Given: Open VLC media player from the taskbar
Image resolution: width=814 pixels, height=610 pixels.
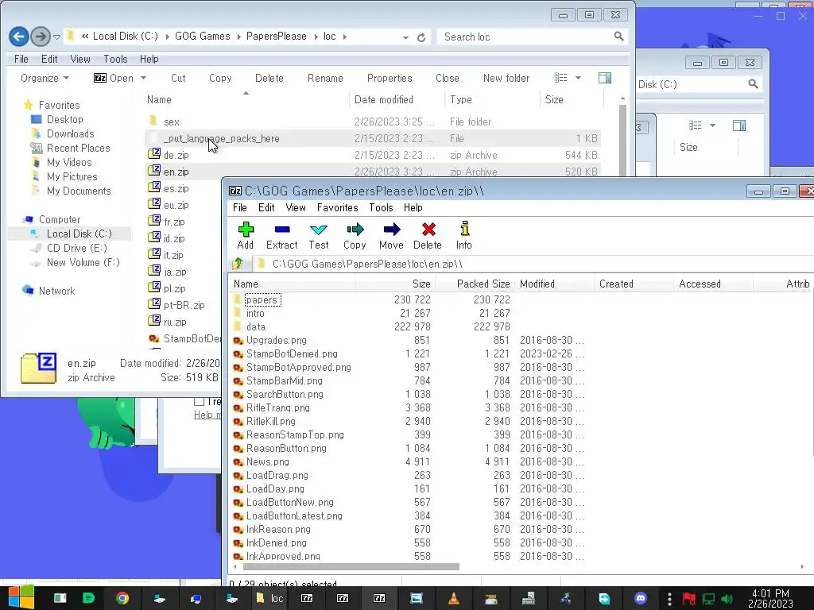Looking at the screenshot, I should coord(453,598).
